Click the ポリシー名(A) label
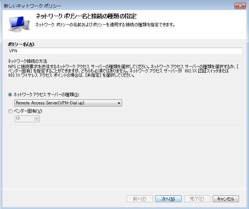This screenshot has width=249, height=209. point(21,44)
